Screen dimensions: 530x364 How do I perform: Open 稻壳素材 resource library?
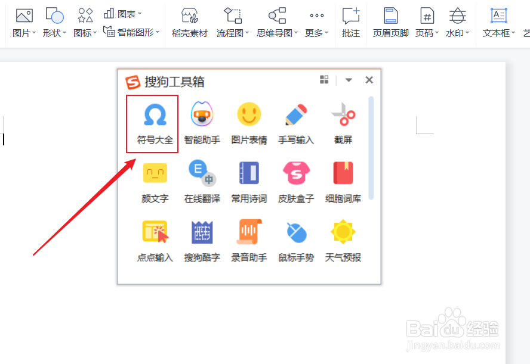189,22
